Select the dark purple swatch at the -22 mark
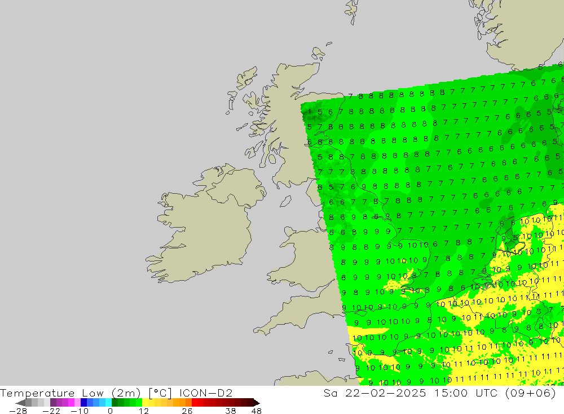 point(53,403)
